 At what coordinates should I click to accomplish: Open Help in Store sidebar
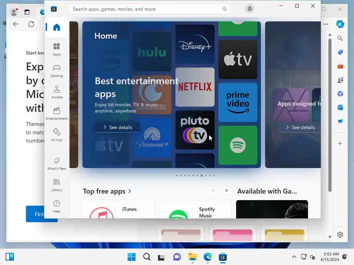[56, 206]
